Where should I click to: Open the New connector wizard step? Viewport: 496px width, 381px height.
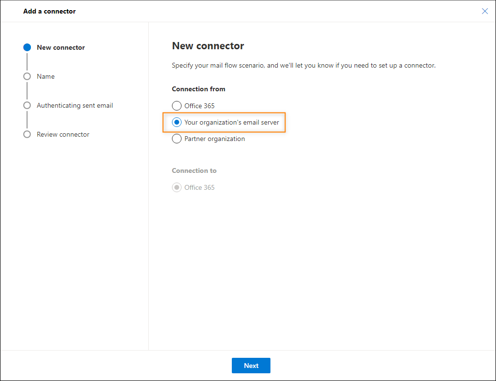(x=61, y=47)
